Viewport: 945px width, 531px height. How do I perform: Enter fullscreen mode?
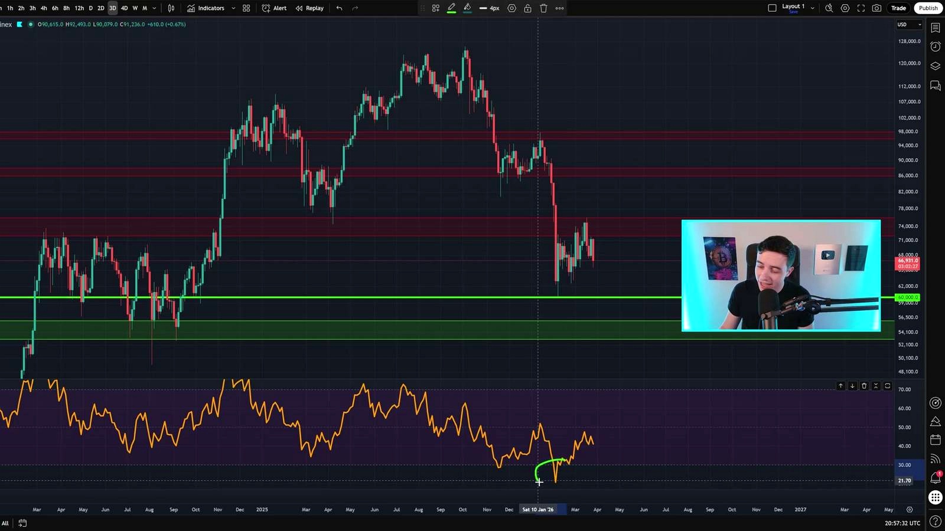click(861, 8)
